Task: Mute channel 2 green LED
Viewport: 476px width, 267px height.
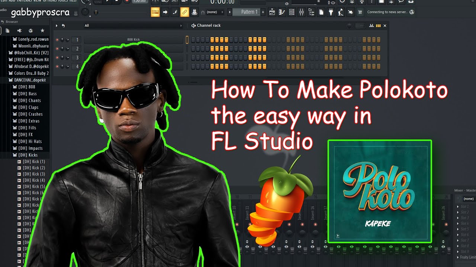Action: (57, 49)
